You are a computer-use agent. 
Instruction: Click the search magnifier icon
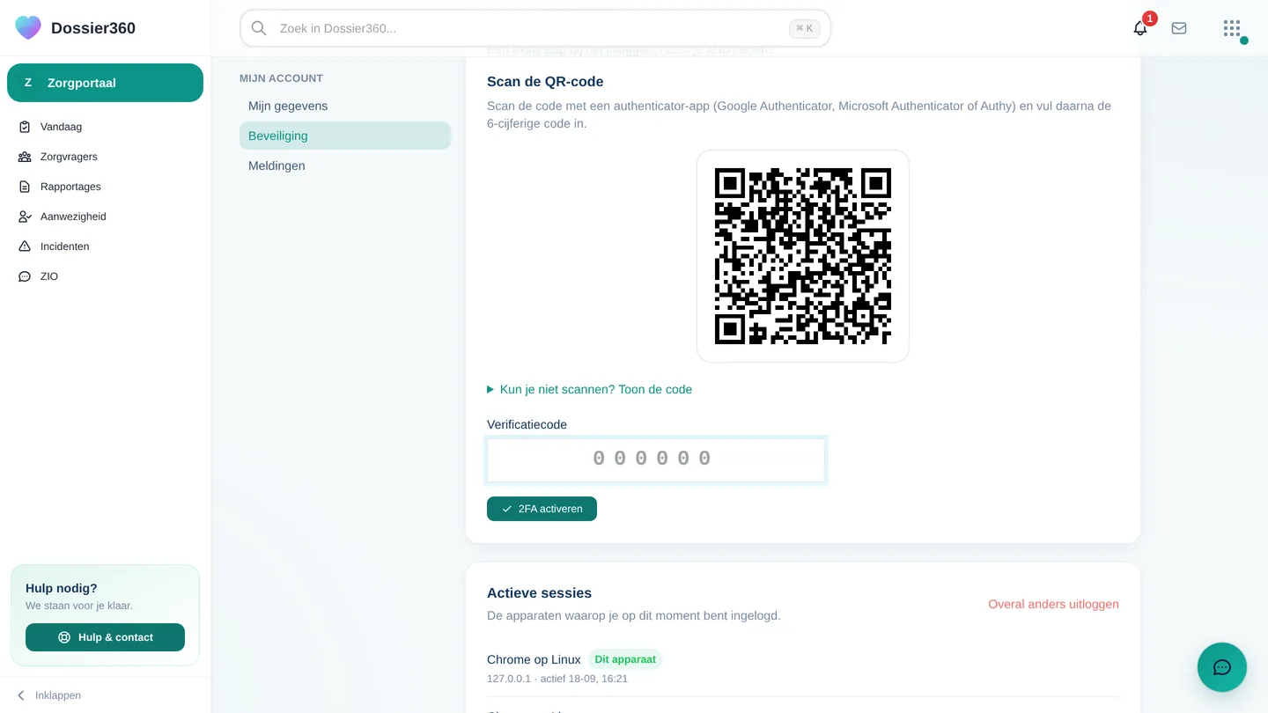click(x=259, y=28)
